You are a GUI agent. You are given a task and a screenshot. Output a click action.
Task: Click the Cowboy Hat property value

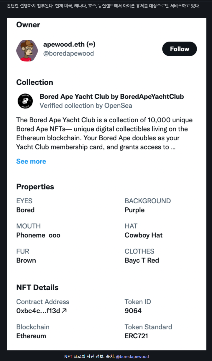click(x=144, y=235)
